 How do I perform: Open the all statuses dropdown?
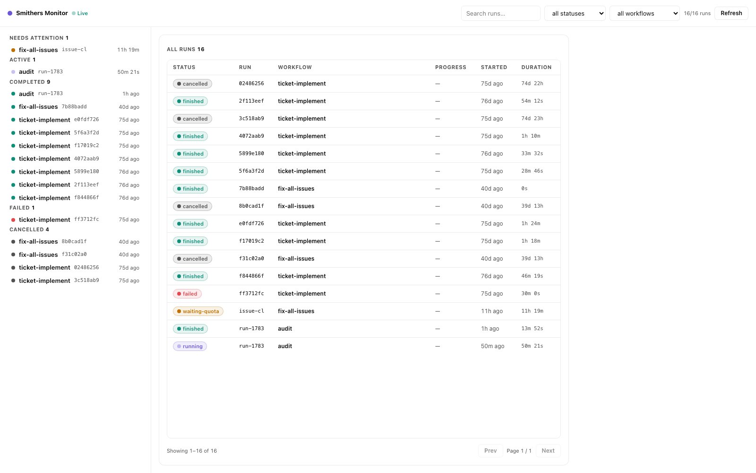click(x=575, y=13)
